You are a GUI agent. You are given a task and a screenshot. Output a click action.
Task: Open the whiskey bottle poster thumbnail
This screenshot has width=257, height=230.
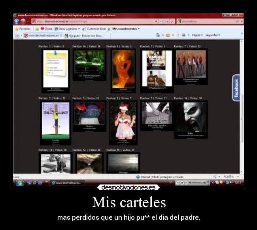point(157,71)
